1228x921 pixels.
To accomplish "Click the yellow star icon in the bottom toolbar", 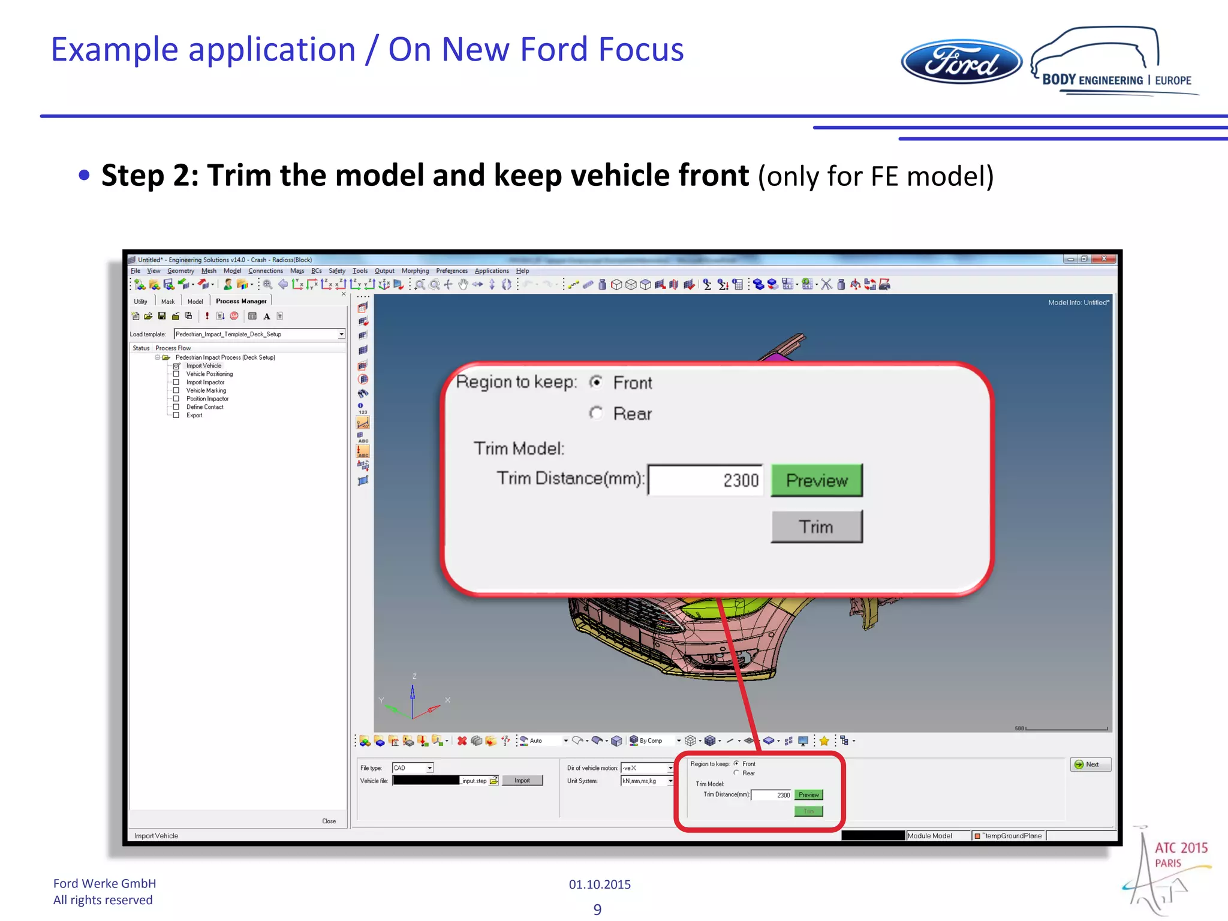I will pos(824,741).
